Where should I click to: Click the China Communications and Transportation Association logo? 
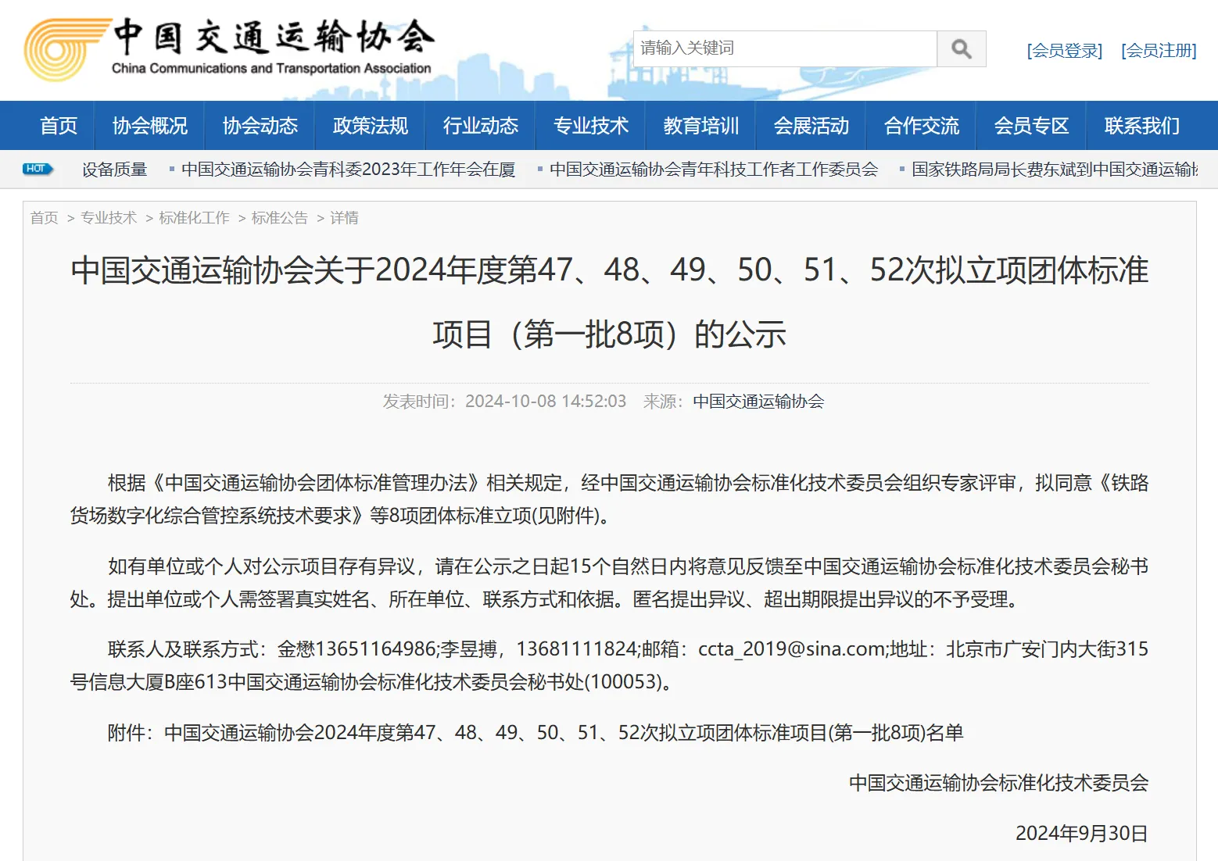tap(228, 49)
